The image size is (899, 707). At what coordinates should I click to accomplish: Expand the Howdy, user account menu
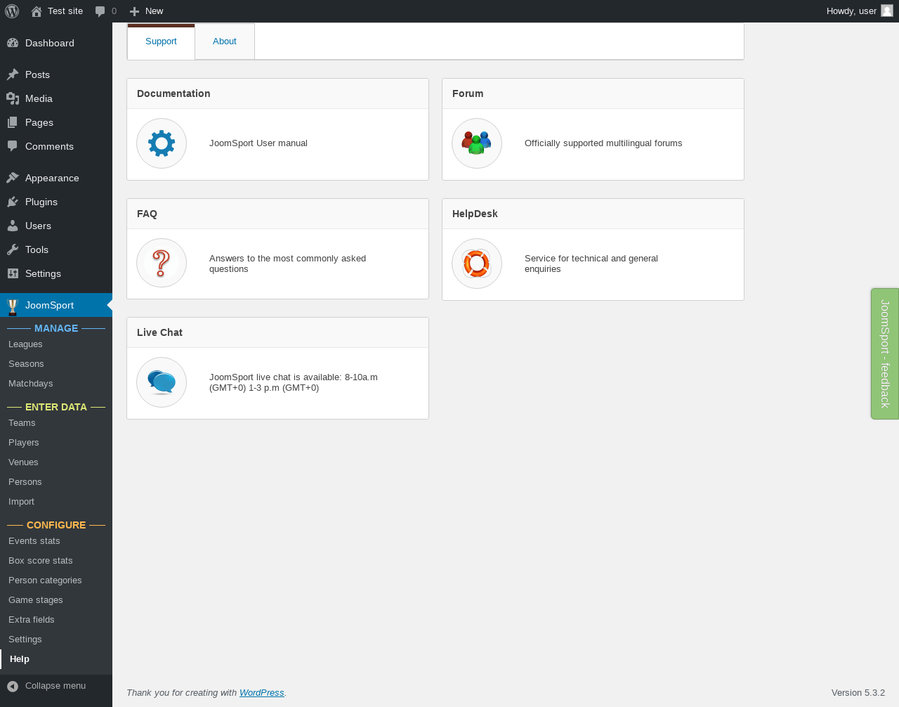(851, 11)
